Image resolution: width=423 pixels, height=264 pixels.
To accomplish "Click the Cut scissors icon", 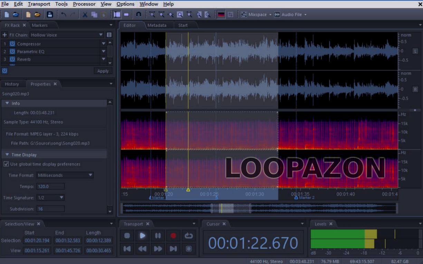I will point(85,15).
